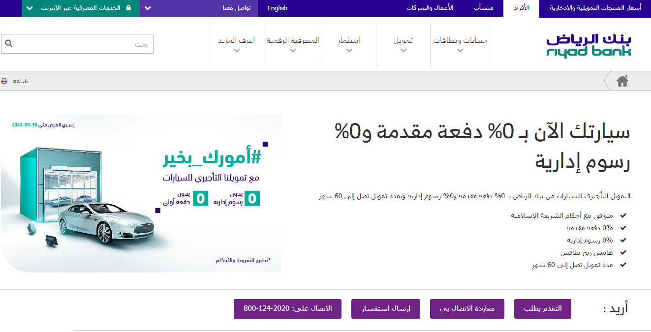Expand the اعرف المزيد menu chevron

tap(237, 50)
